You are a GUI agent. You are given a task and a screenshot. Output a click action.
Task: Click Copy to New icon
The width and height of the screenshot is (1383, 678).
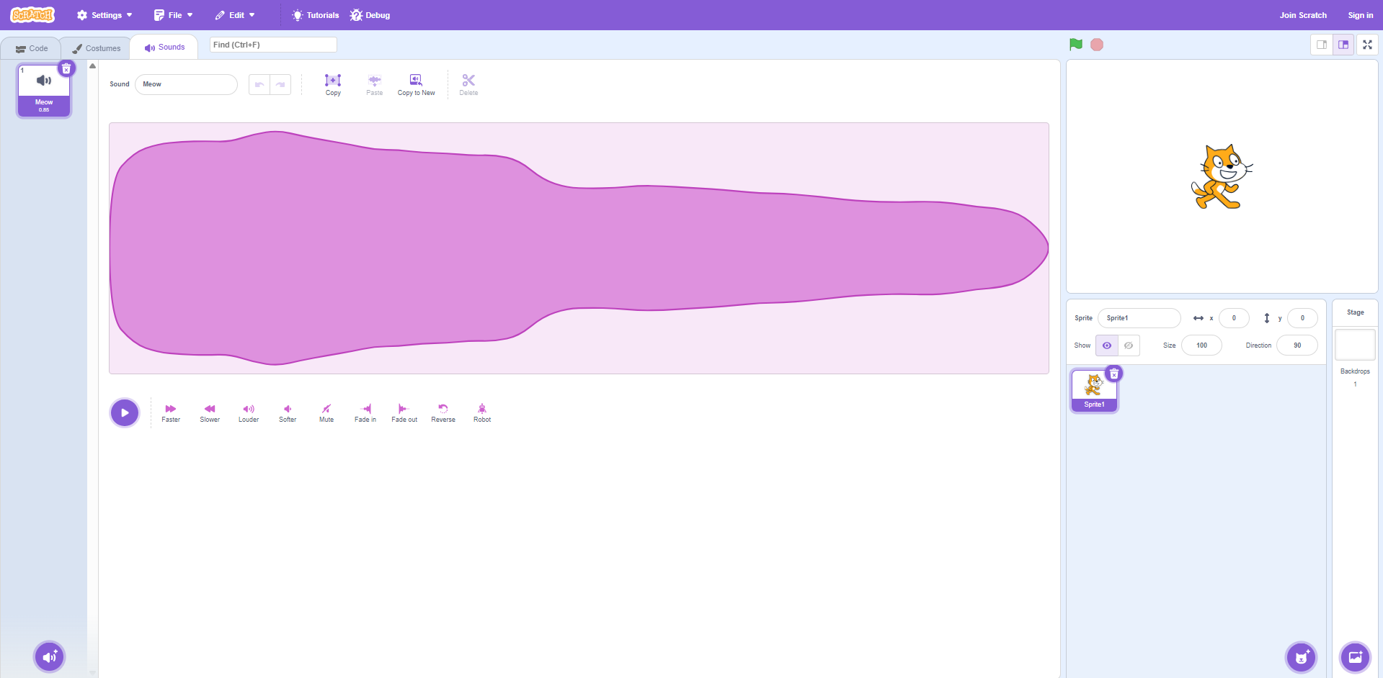click(x=416, y=83)
